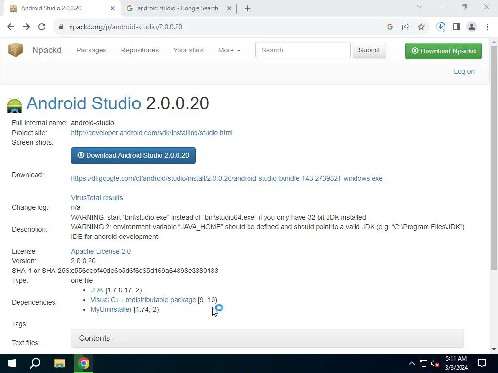Click the 'one file' type value
The image size is (498, 373).
tap(82, 280)
